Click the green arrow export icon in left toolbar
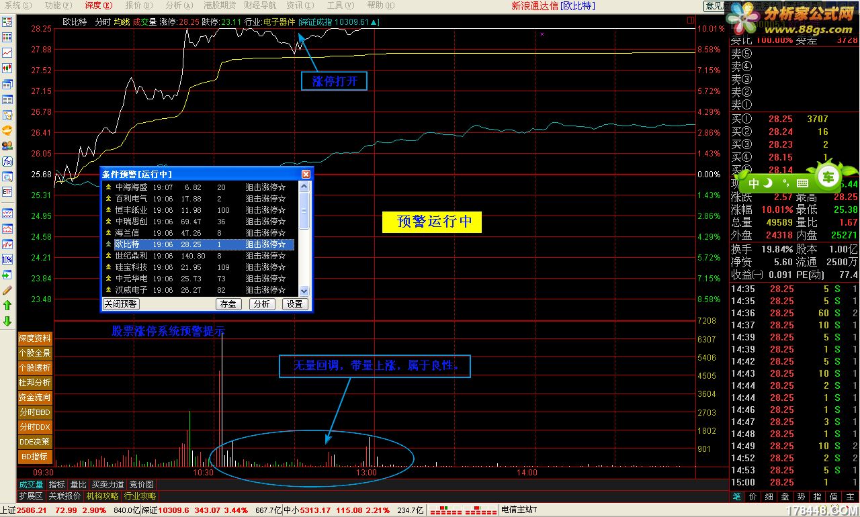Viewport: 860px width, 517px height. (7, 275)
